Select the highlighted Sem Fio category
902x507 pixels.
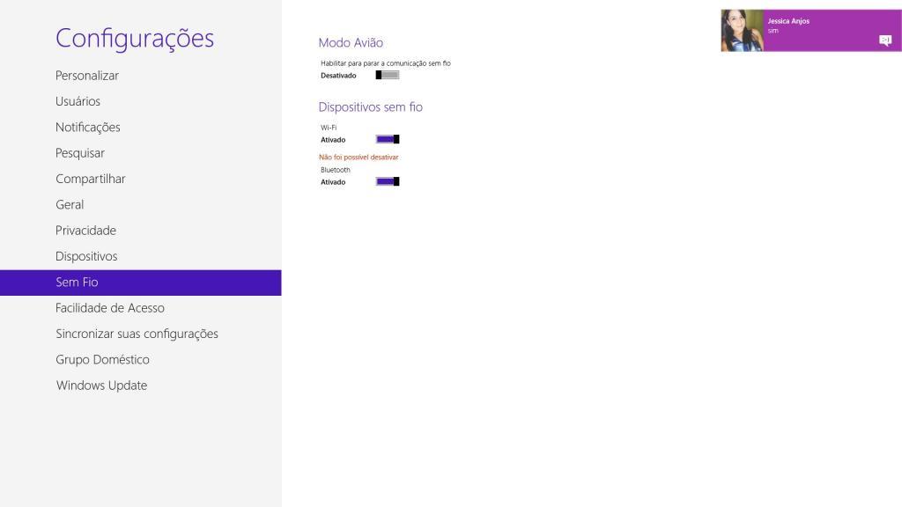pyautogui.click(x=140, y=283)
